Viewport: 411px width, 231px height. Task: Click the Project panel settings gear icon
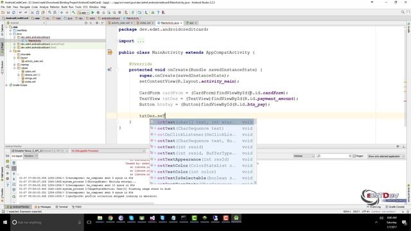(97, 23)
